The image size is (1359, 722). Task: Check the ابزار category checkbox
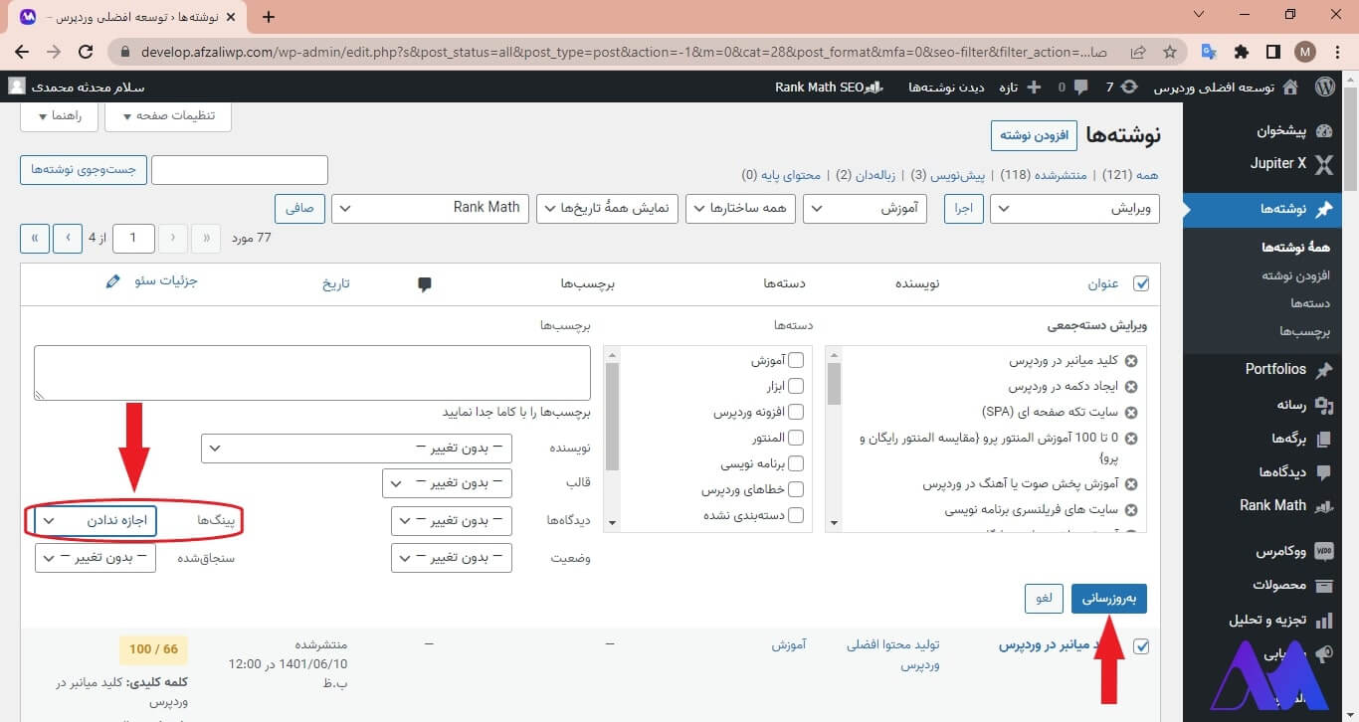[x=796, y=386]
